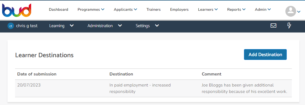Open the Learning submenu chevron
Screen dimensions: 305x105
[72, 26]
